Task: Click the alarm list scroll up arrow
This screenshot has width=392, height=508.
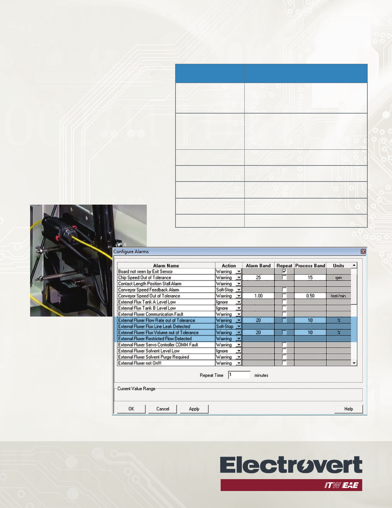Action: [354, 265]
